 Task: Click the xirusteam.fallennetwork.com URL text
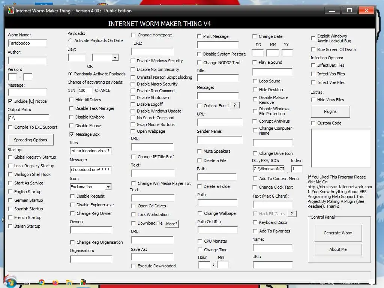pos(340,187)
